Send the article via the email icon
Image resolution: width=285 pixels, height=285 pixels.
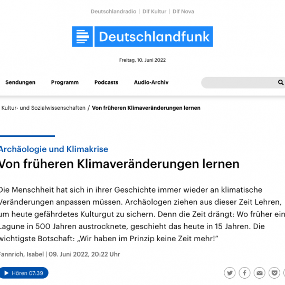(x=259, y=273)
